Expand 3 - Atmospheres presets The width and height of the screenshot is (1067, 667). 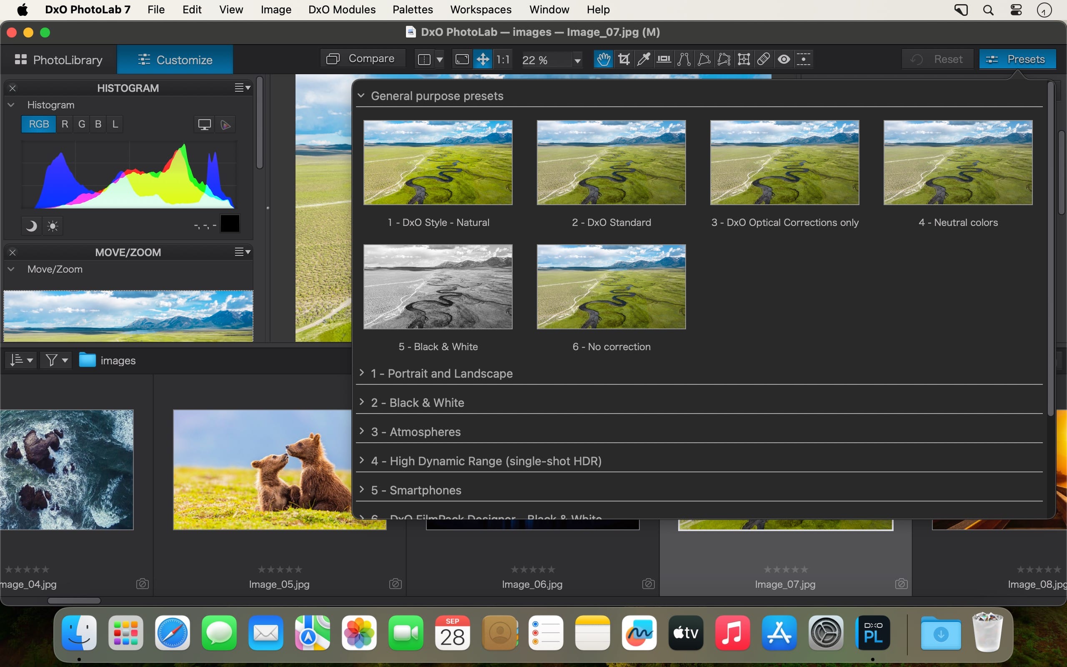coord(361,431)
